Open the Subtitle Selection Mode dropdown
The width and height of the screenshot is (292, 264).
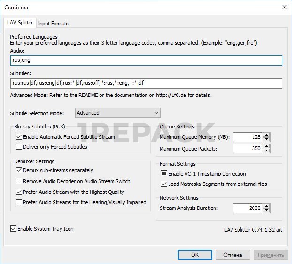pyautogui.click(x=117, y=113)
